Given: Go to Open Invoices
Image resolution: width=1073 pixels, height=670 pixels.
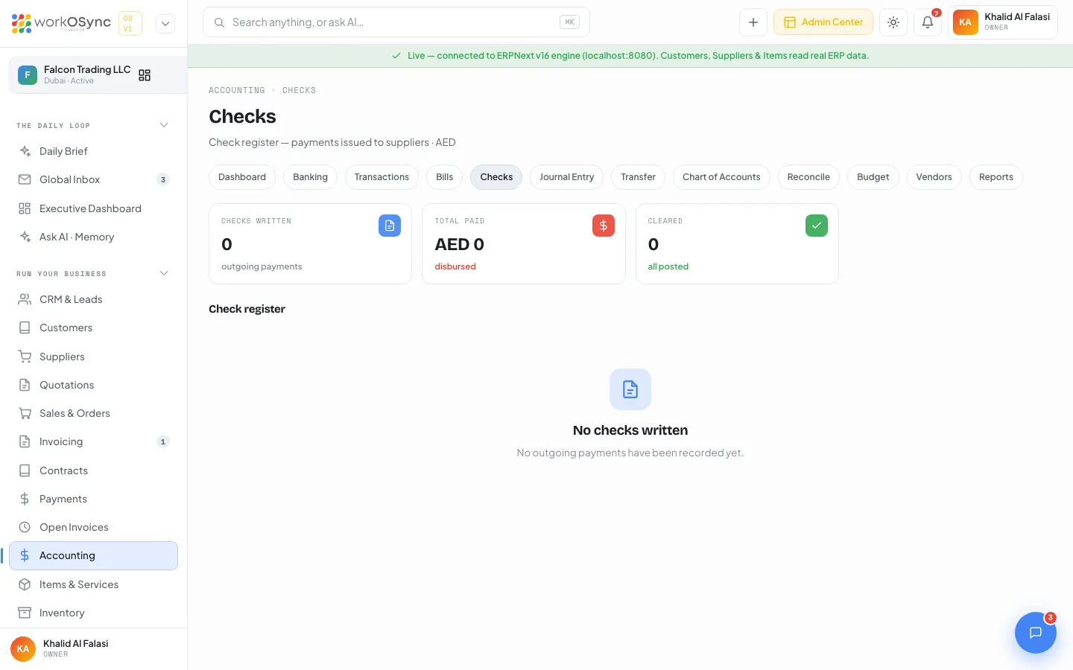Looking at the screenshot, I should [94, 527].
